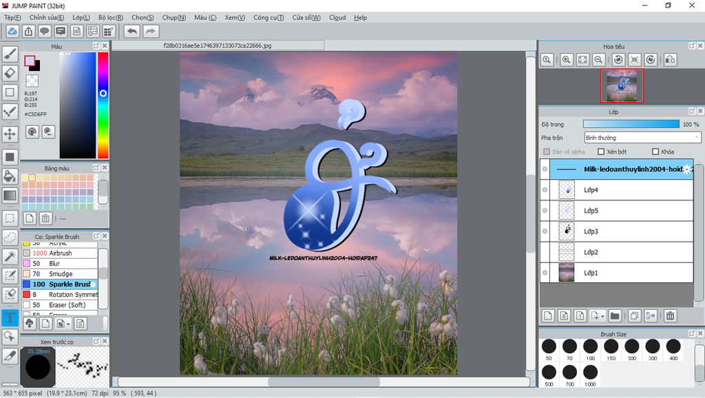Click the navigator preview thumbnail

pos(622,86)
